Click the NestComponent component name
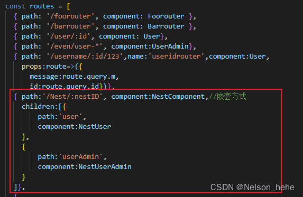The height and width of the screenshot is (197, 303). coord(178,97)
